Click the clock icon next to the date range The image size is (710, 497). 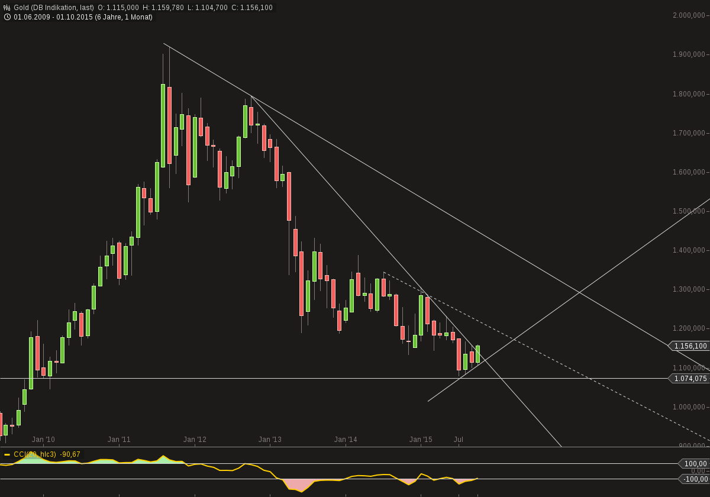point(6,17)
